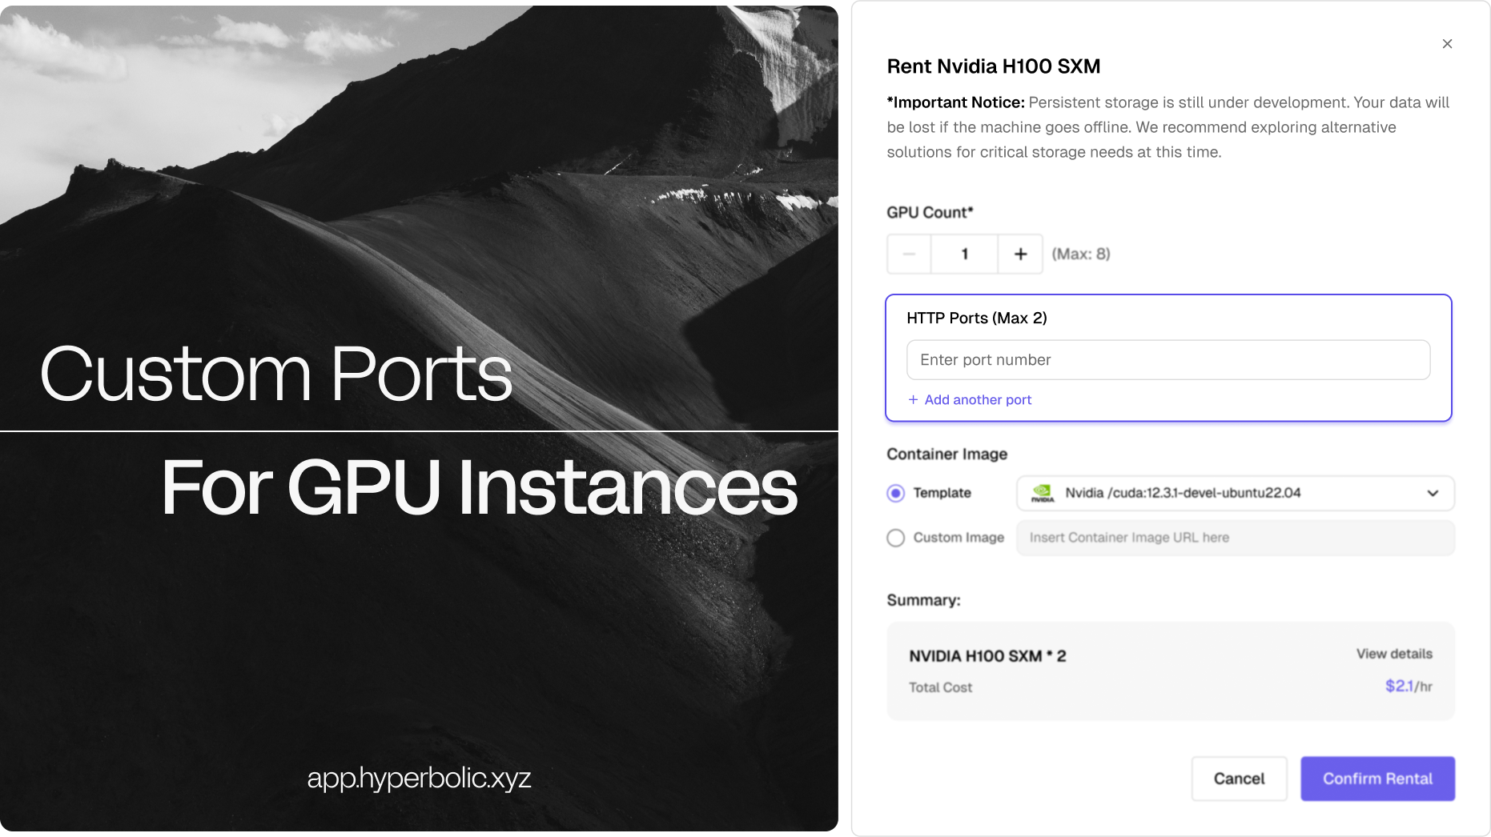Click the plus icon to increase GPU count
The width and height of the screenshot is (1491, 837).
click(1020, 254)
